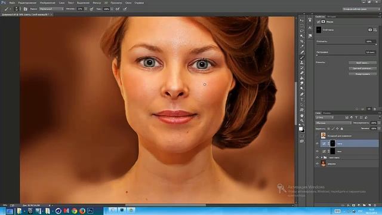The image size is (382, 215).
Task: Open the layer opacity dropdown arrow
Action: coord(379,123)
